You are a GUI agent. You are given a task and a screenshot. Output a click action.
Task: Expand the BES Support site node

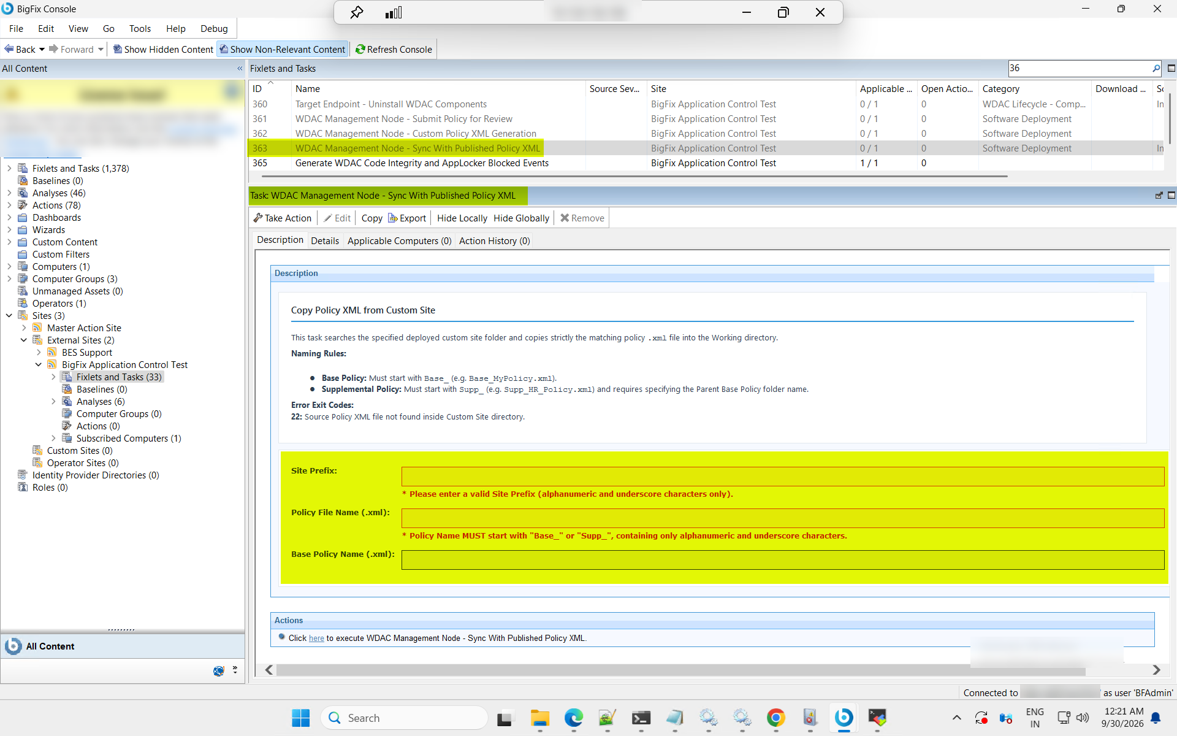click(39, 352)
